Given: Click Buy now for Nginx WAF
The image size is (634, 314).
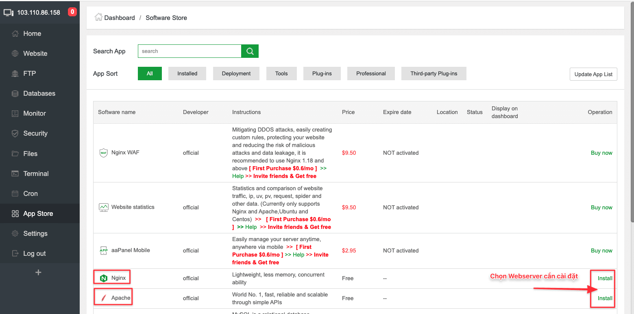Looking at the screenshot, I should click(x=601, y=153).
